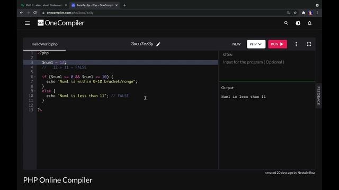
Task: Click the STDIN input field
Action: coord(267,62)
